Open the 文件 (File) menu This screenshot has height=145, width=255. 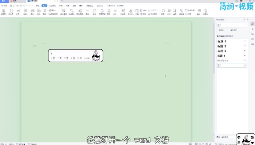point(4,6)
